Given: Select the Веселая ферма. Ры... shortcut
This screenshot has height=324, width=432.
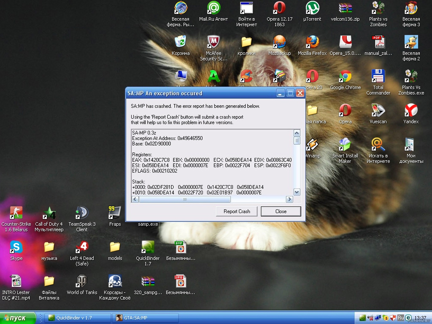Looking at the screenshot, I should pos(181,14).
